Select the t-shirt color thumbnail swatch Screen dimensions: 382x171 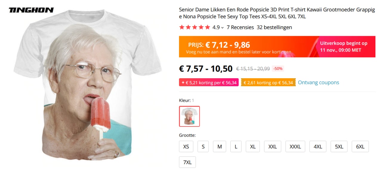(x=190, y=116)
